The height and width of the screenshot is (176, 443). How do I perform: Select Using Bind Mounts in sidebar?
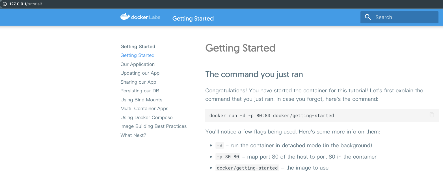tap(141, 100)
